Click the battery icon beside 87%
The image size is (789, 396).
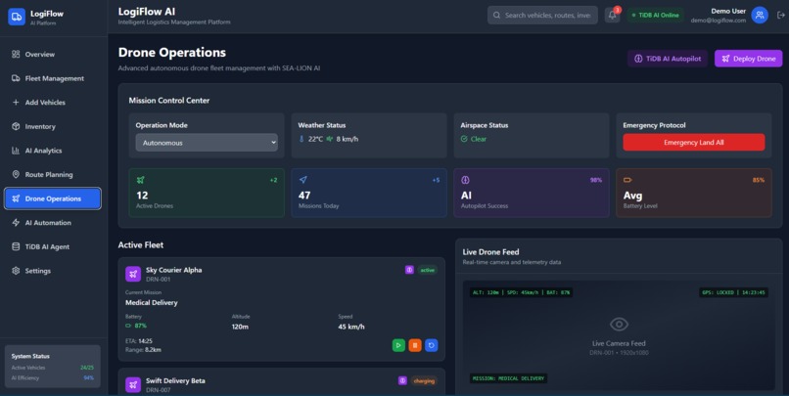click(x=128, y=326)
